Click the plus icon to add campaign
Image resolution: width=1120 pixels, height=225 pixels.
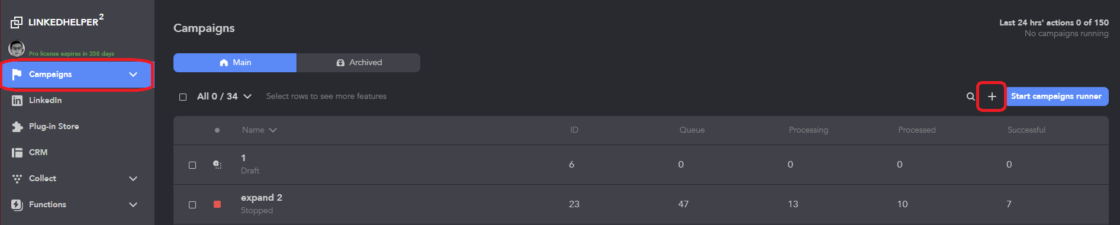click(992, 97)
